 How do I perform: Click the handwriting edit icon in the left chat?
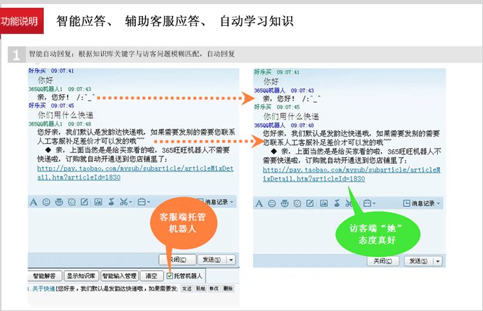point(84,202)
